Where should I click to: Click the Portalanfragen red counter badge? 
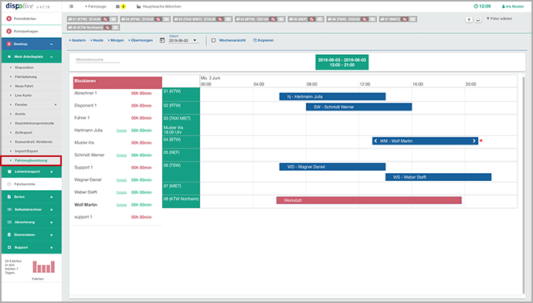point(8,31)
